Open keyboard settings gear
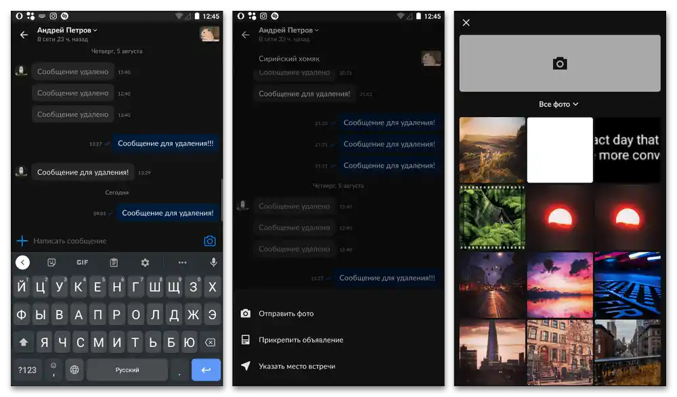The height and width of the screenshot is (397, 677). (145, 262)
